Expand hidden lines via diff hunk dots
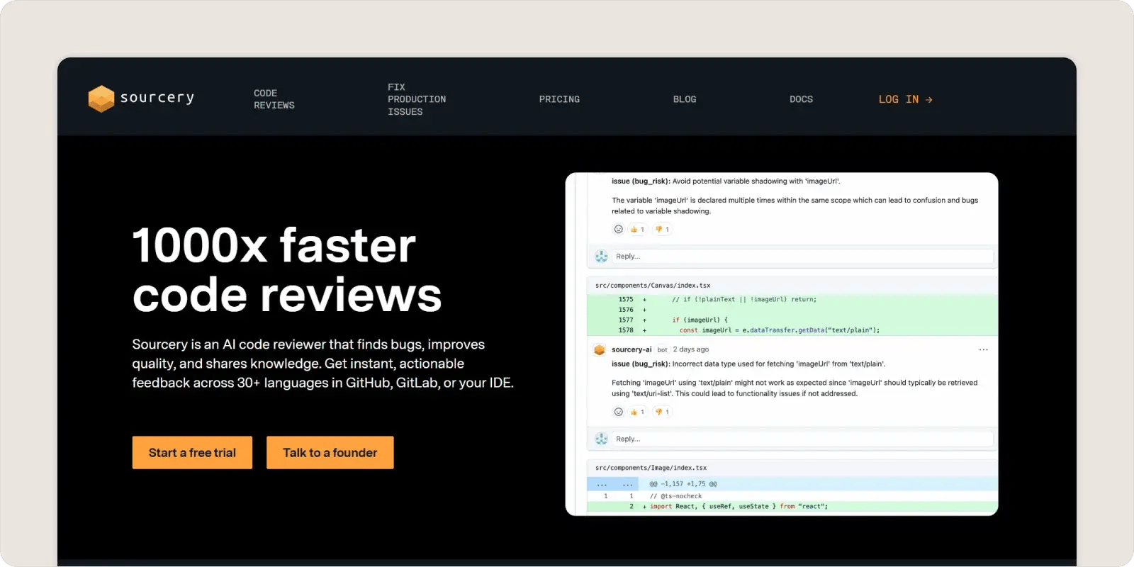 pos(613,484)
